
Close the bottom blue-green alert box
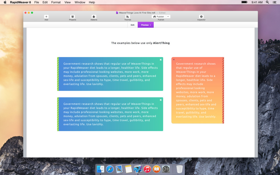point(161,100)
